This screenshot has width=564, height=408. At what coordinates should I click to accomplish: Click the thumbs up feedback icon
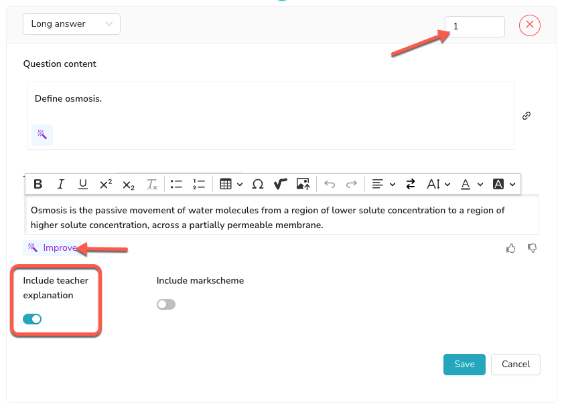point(511,248)
